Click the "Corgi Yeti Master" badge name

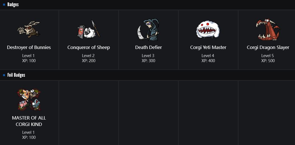pos(208,47)
